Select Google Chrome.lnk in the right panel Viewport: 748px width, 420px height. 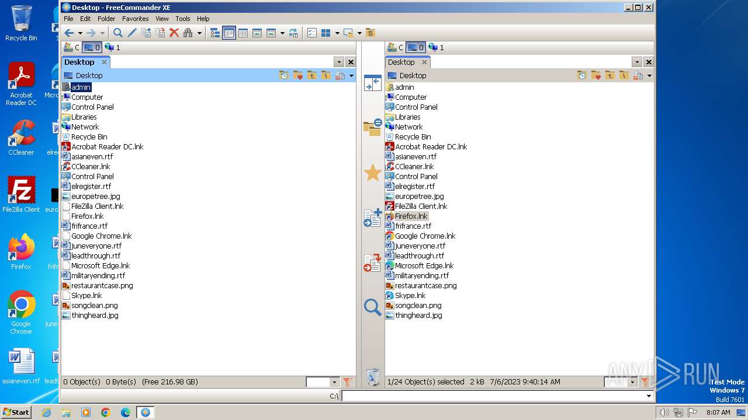point(420,236)
